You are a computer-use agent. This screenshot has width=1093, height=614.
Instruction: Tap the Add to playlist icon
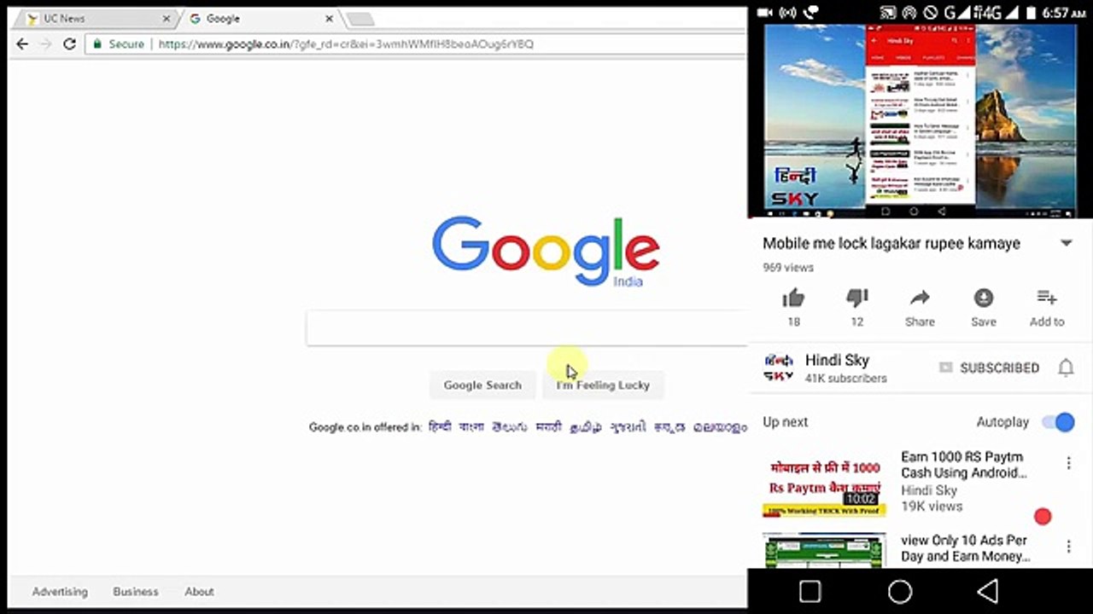pyautogui.click(x=1047, y=298)
